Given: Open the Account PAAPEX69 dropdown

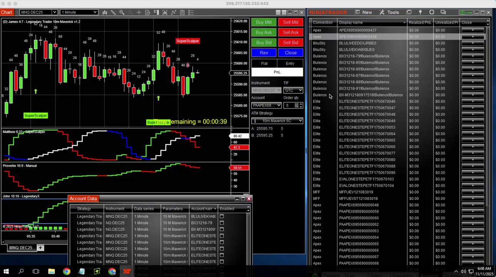Looking at the screenshot, I should point(266,105).
